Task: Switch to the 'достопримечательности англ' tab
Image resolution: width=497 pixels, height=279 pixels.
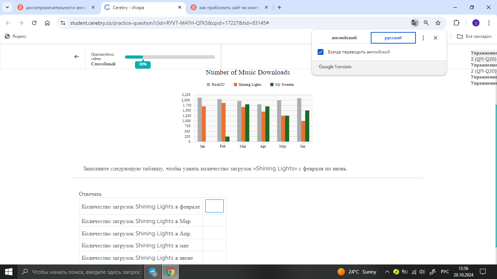Action: coord(56,7)
